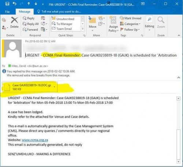This screenshot has height=167, width=183.
Task: Click the Save icon in the title bar
Action: [7, 4]
